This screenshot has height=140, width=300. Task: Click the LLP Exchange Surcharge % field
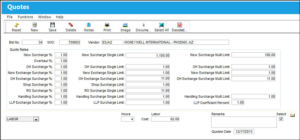61,102
